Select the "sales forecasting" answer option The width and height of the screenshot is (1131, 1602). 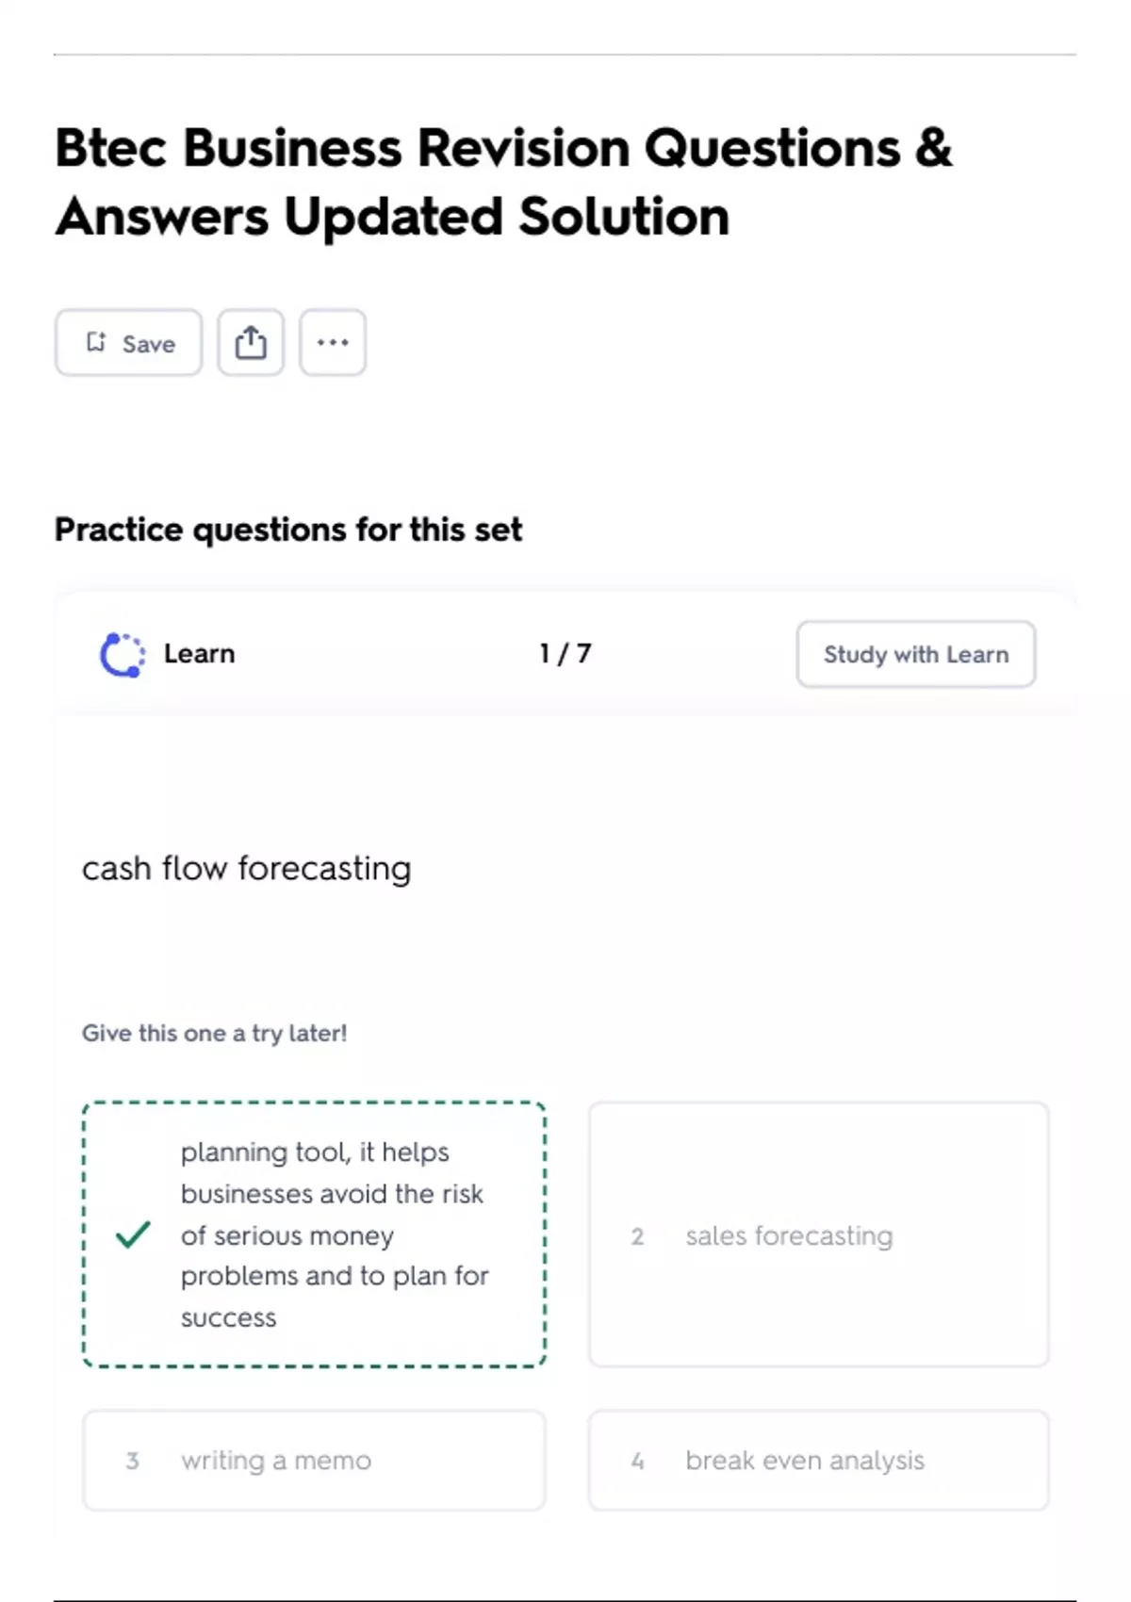(789, 1235)
